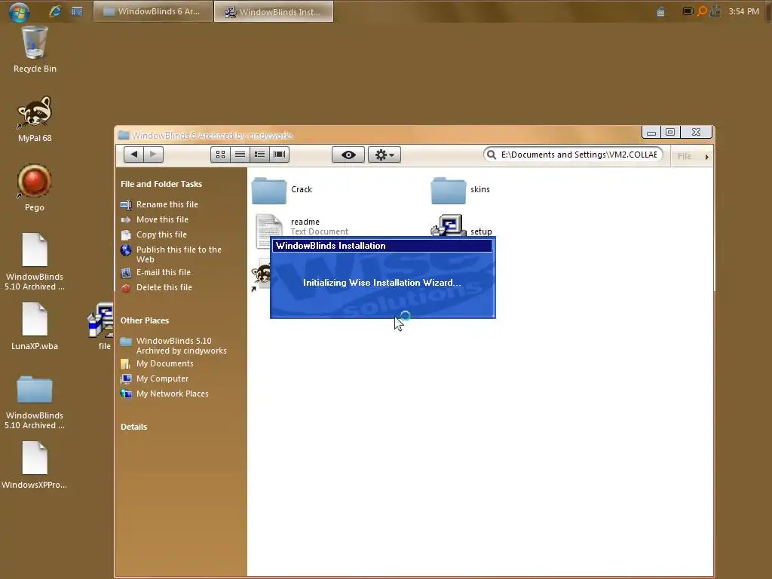
Task: Click E-mail this file
Action: [x=164, y=272]
